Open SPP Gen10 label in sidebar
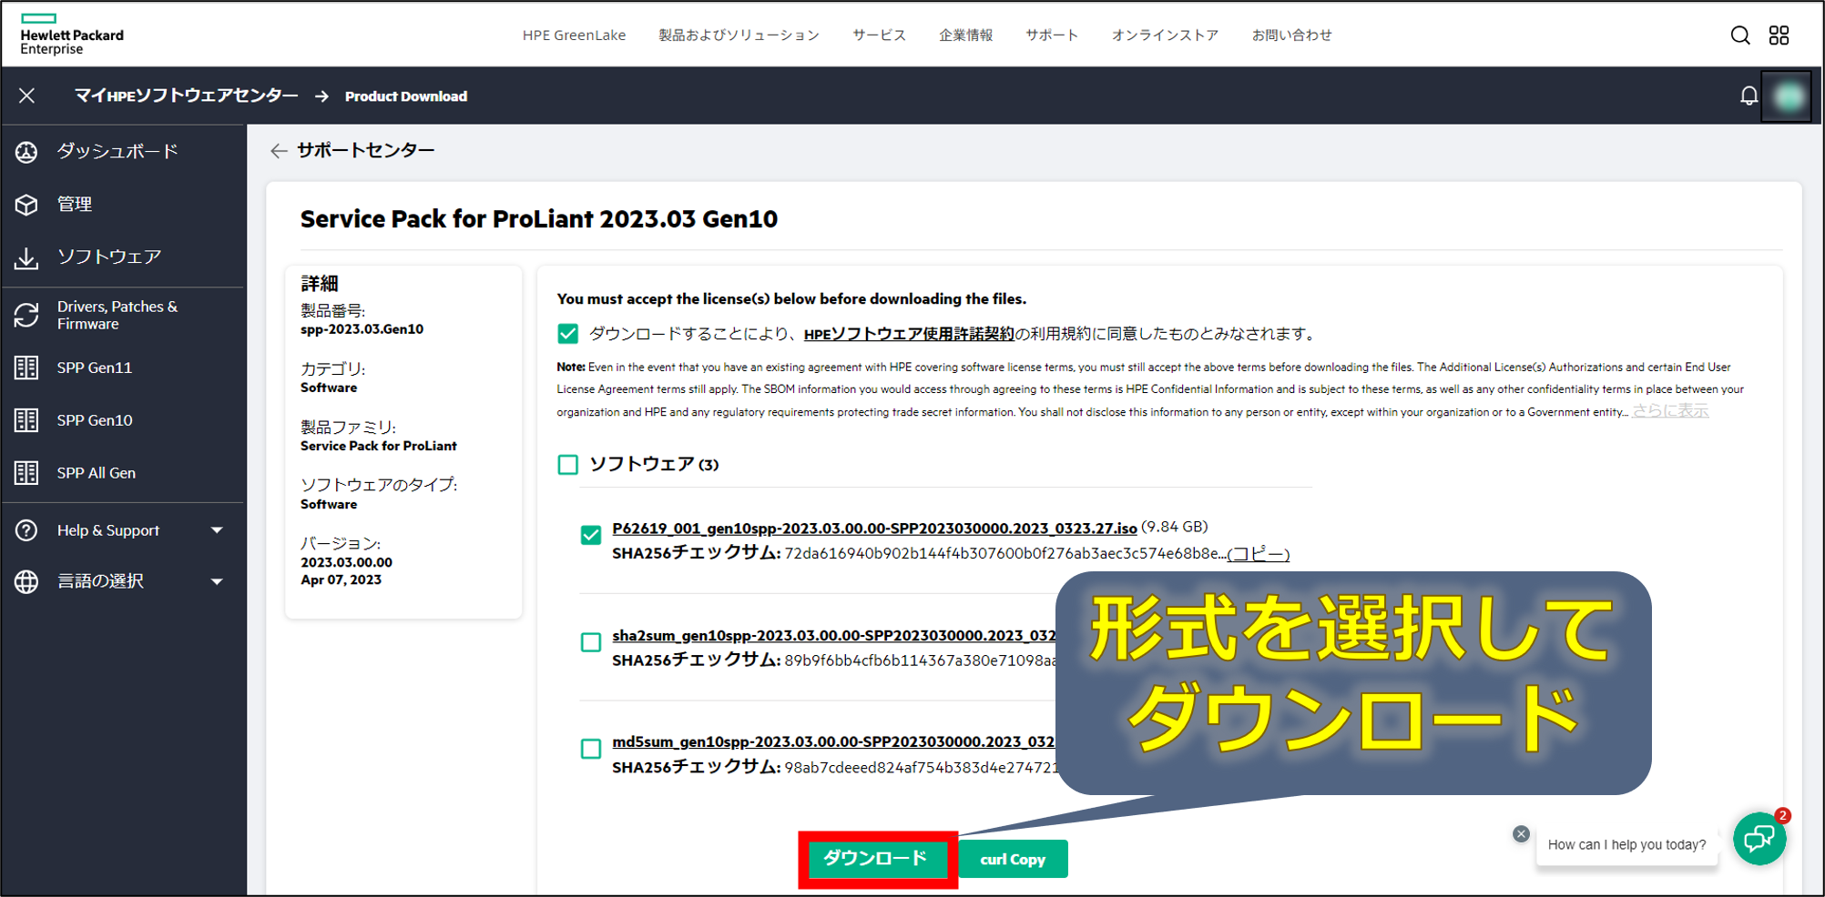The image size is (1825, 897). 95,420
